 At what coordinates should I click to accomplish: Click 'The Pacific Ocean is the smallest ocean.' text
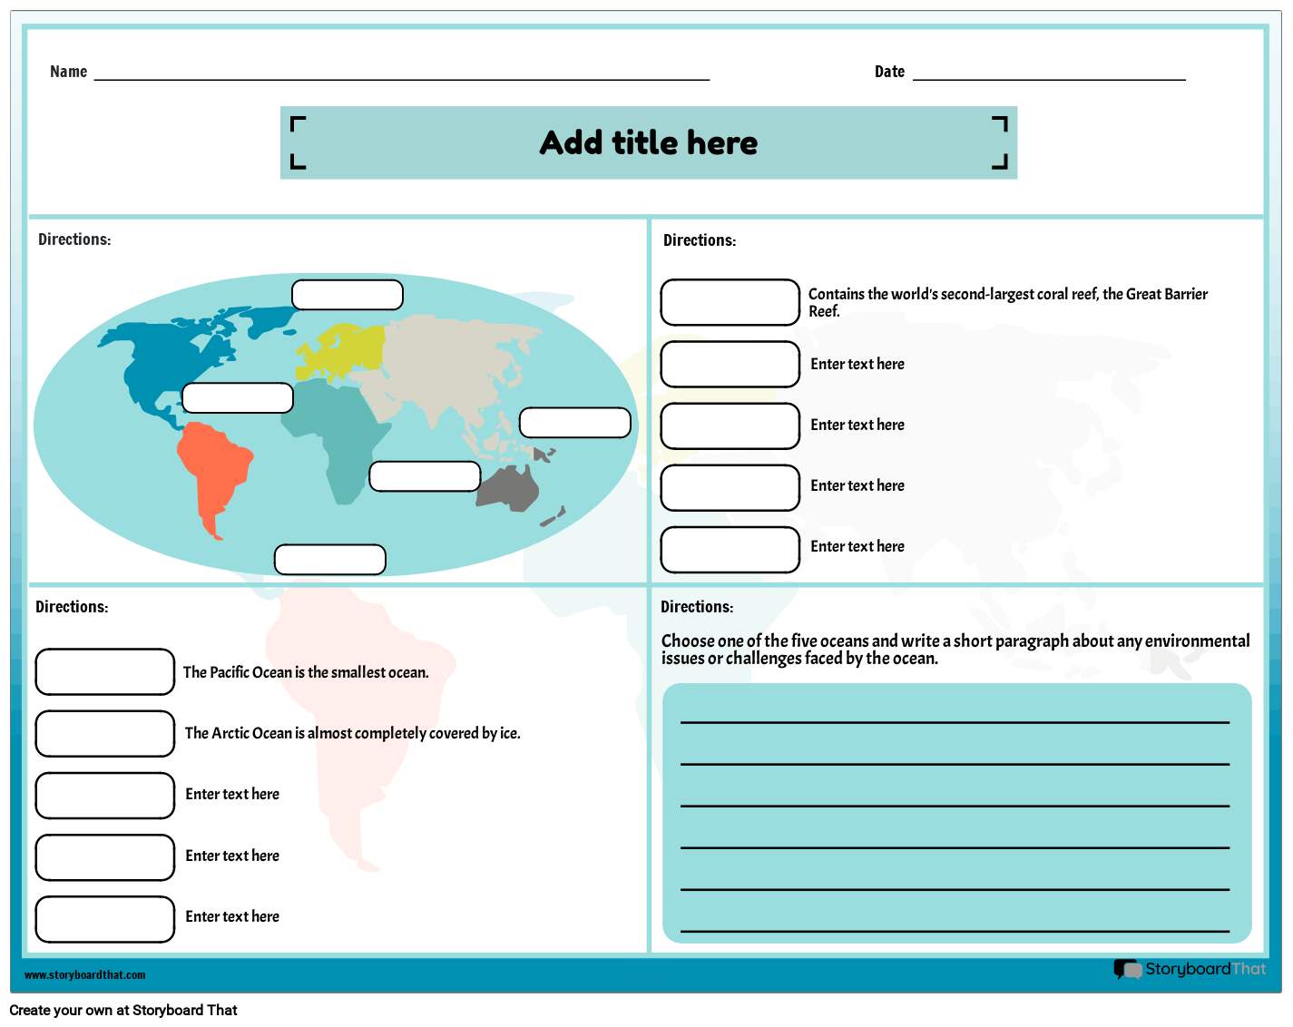(x=306, y=672)
